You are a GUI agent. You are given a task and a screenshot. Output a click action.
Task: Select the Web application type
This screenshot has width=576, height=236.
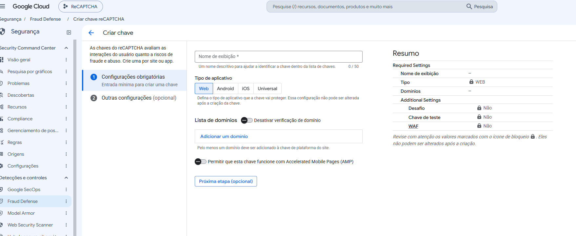(x=204, y=88)
